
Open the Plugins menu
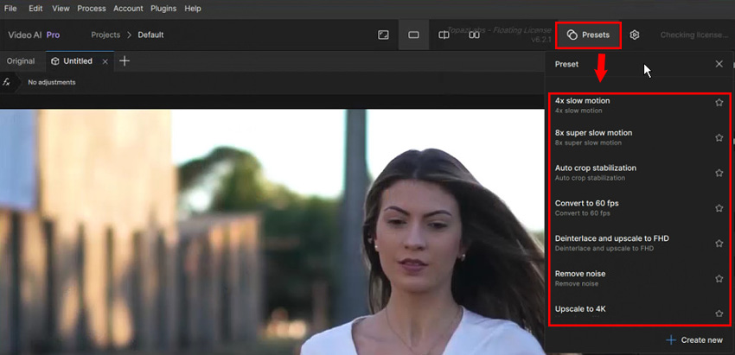[163, 9]
